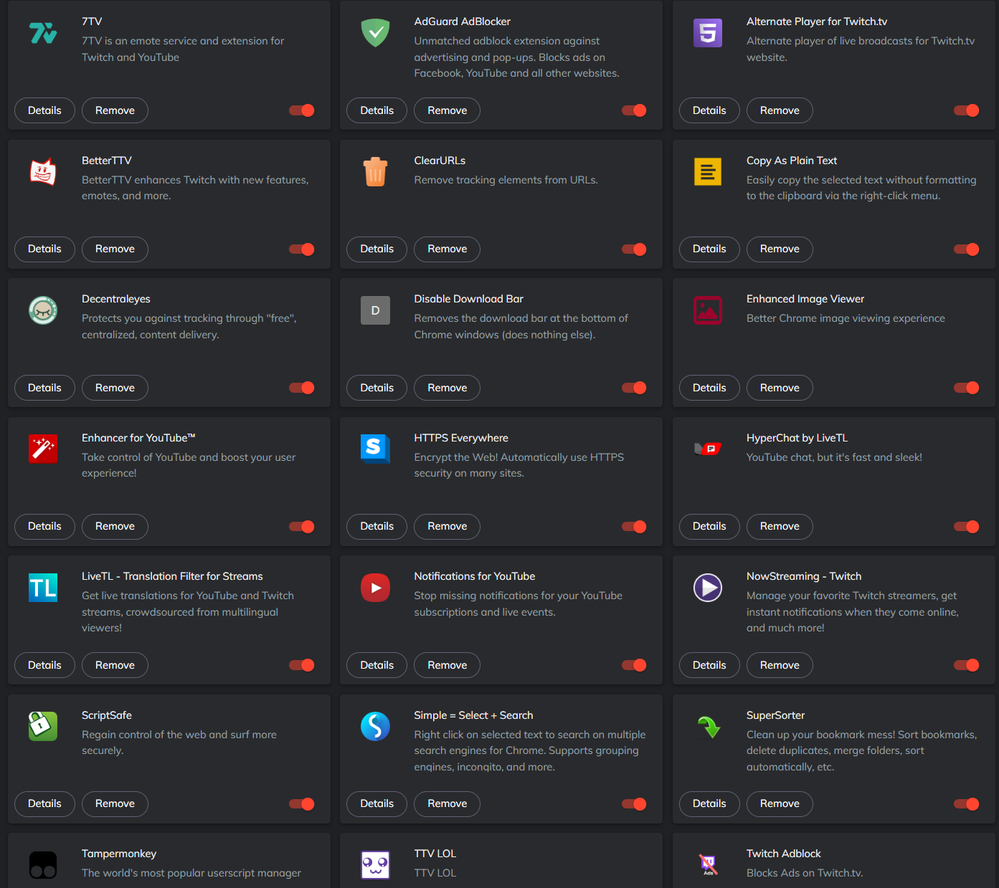This screenshot has height=888, width=999.
Task: Click the Disable Download Bar title
Action: (x=468, y=299)
